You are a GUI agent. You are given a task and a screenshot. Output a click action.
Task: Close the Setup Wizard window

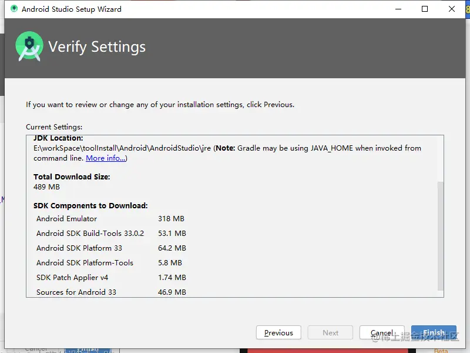point(452,9)
